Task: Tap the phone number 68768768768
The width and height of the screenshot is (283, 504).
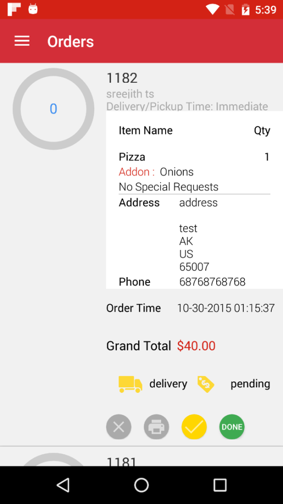Action: 212,282
